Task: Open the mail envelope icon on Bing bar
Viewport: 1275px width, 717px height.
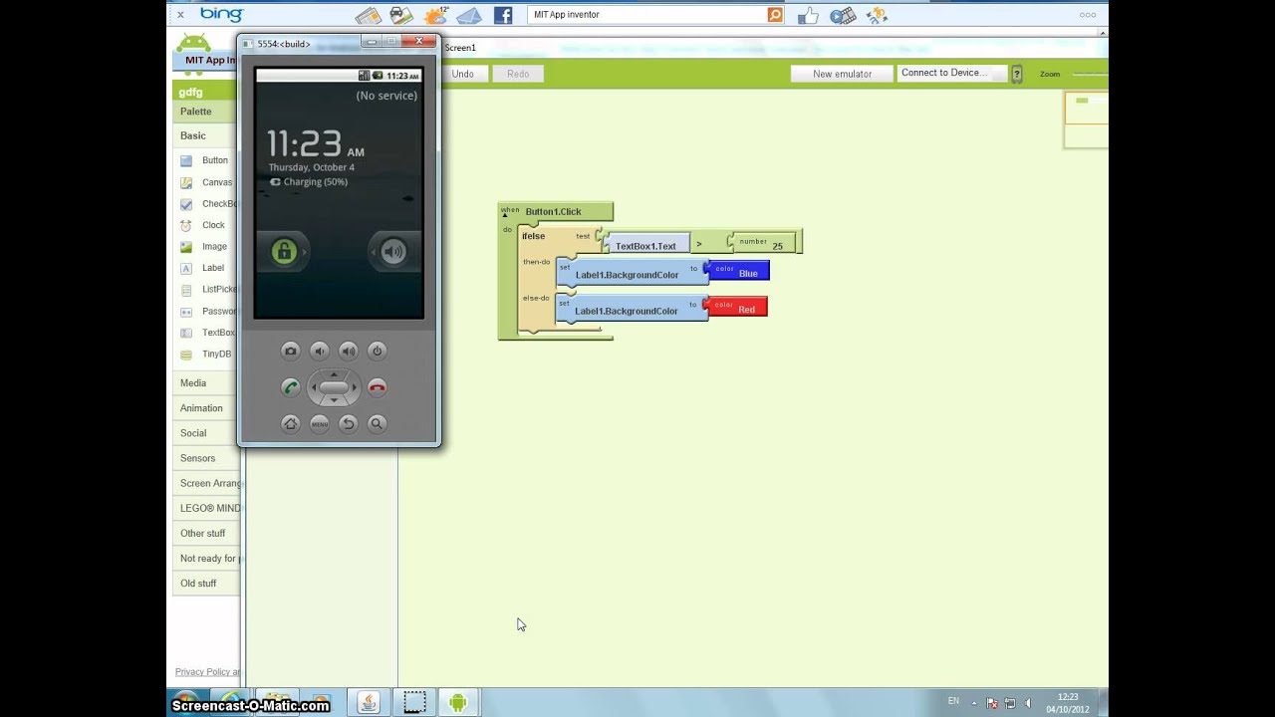Action: (469, 15)
